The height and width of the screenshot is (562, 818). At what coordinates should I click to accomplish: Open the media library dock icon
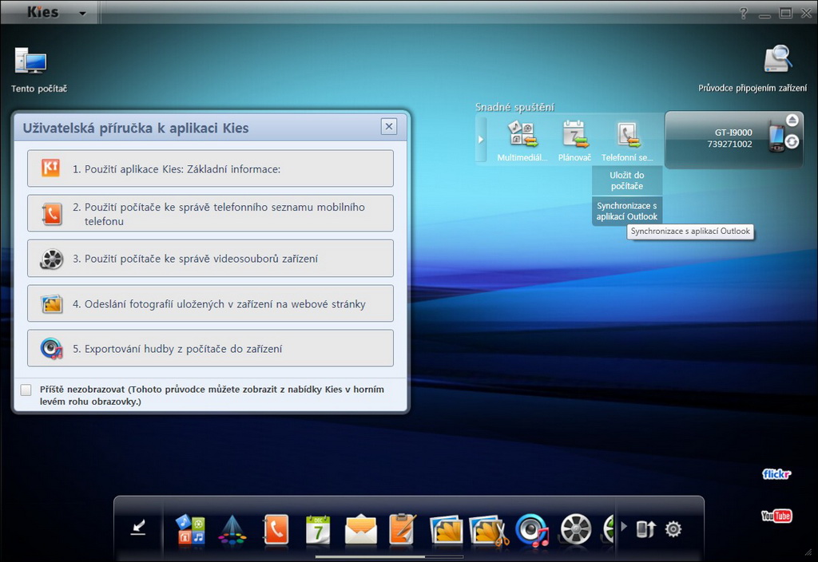[190, 529]
